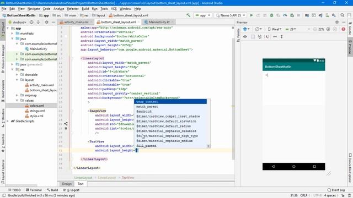The image size is (353, 198).
Task: Open the app run configuration dropdown
Action: click(x=202, y=15)
